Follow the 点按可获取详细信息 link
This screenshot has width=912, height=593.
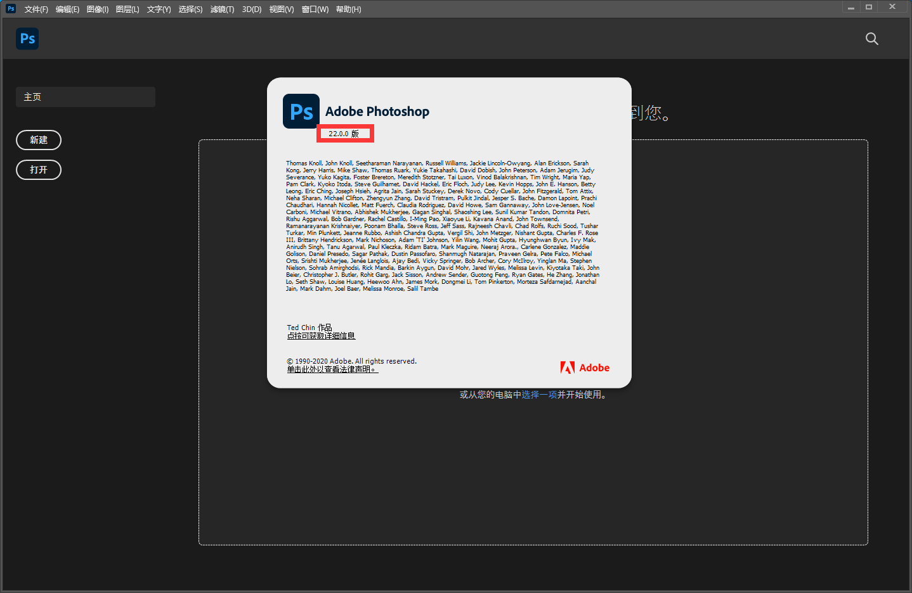pyautogui.click(x=321, y=336)
